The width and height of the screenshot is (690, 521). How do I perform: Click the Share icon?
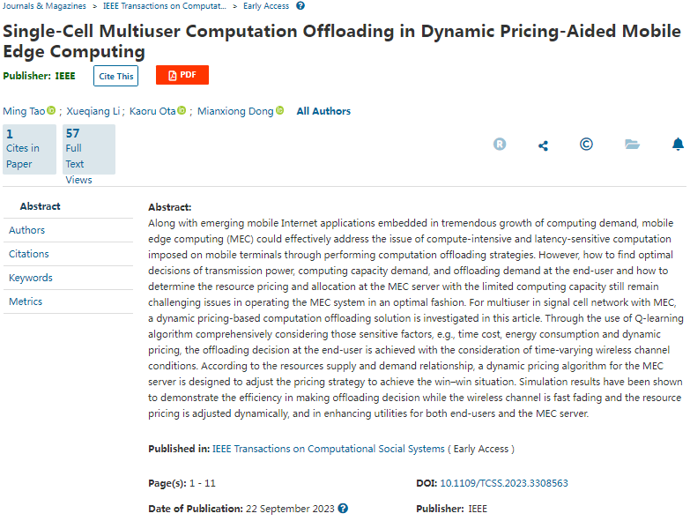coord(543,145)
